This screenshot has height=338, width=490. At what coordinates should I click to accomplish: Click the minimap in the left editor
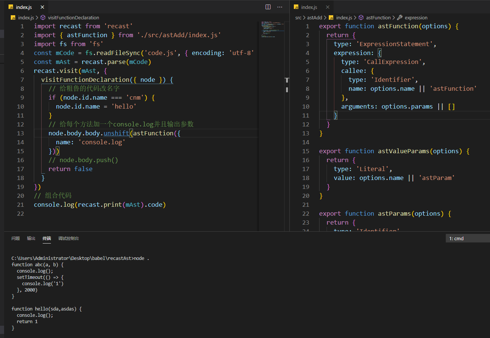tap(273, 29)
